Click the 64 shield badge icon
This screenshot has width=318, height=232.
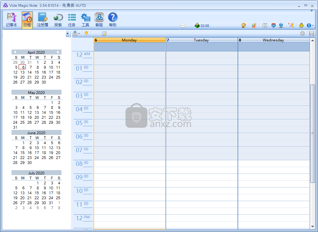pos(274,25)
